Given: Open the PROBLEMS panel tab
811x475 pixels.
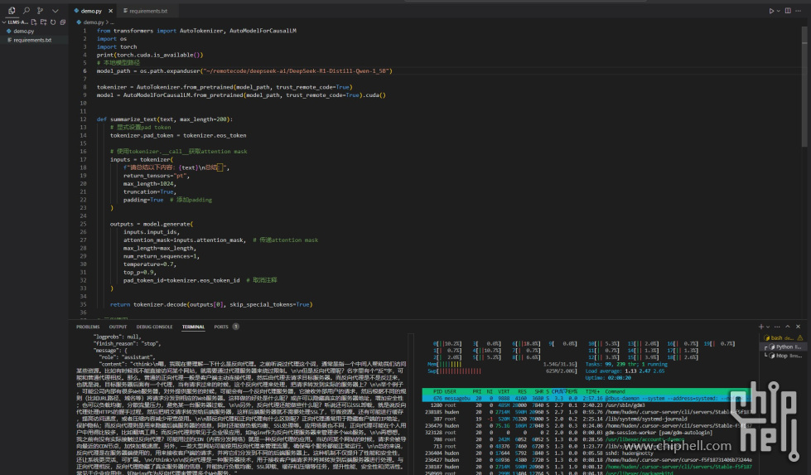Looking at the screenshot, I should [88, 327].
